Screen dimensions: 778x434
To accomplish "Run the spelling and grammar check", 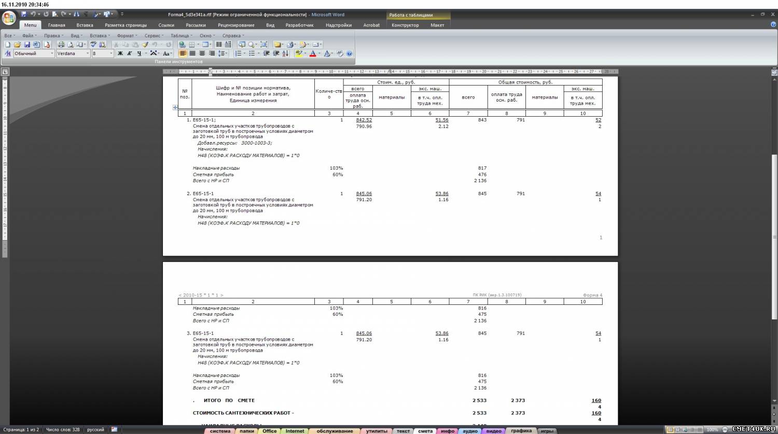I will (x=93, y=45).
